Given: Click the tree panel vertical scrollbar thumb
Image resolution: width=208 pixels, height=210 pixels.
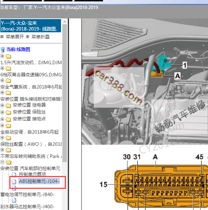Looking at the screenshot, I should pyautogui.click(x=64, y=93).
